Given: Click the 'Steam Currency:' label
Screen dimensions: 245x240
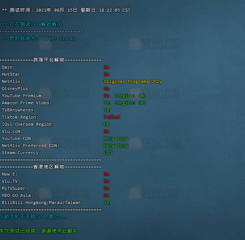Looking at the screenshot, I should click(x=21, y=153).
